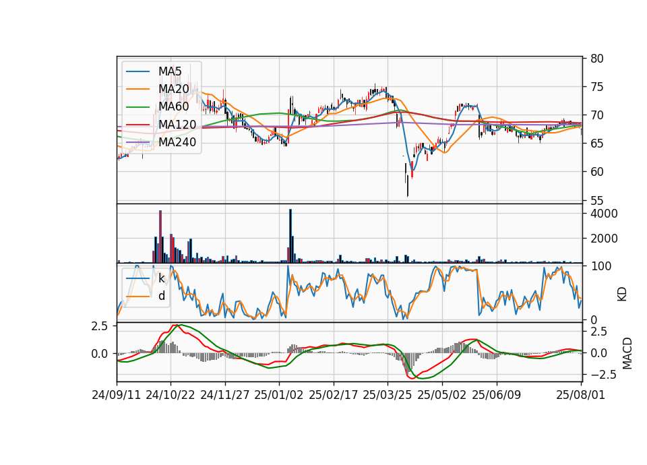
Task: Click the MACD left axis value 2.5
Action: click(100, 326)
